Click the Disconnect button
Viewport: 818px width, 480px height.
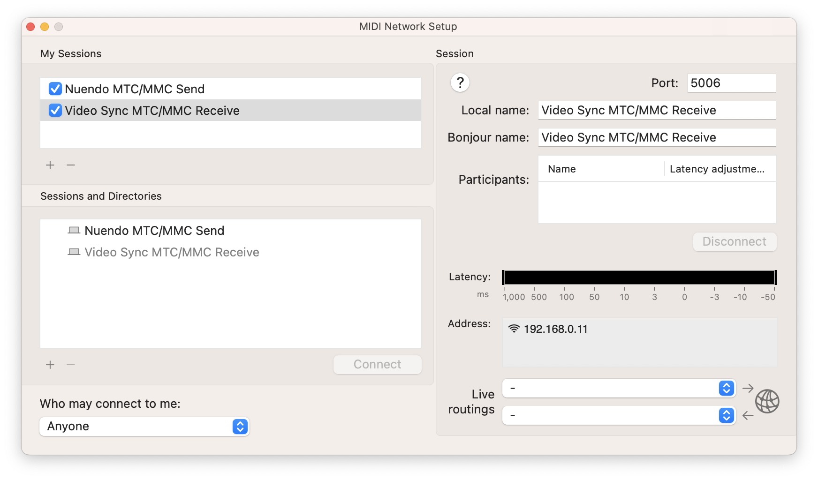click(735, 242)
